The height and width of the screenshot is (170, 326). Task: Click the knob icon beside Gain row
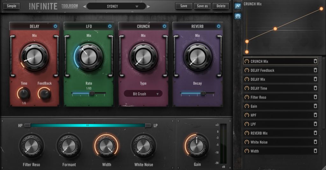247,106
